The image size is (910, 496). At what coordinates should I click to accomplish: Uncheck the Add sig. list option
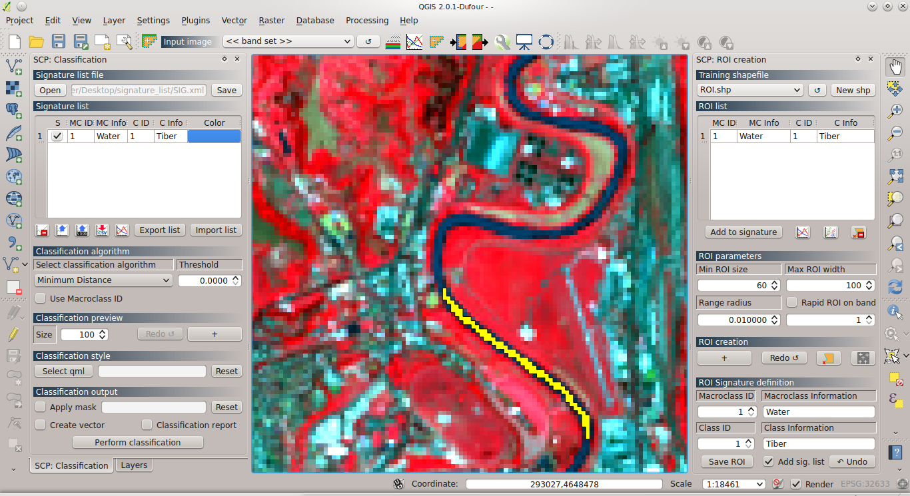(x=768, y=461)
